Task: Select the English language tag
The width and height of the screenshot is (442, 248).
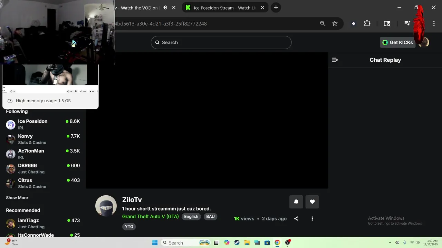Action: (191, 217)
